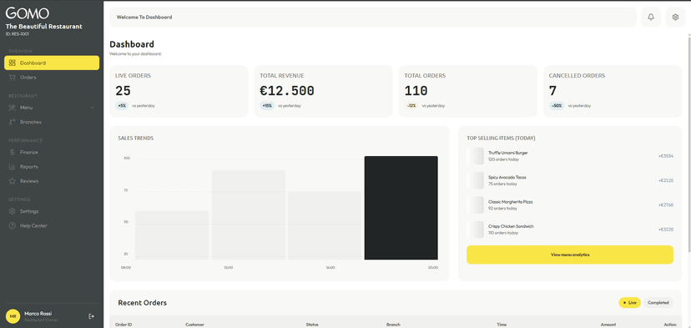
Task: Click the Time column header
Action: [x=502, y=325]
